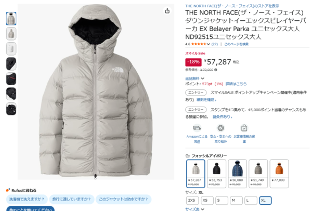Click the share icon above the jacket image
The image size is (312, 211).
(167, 11)
